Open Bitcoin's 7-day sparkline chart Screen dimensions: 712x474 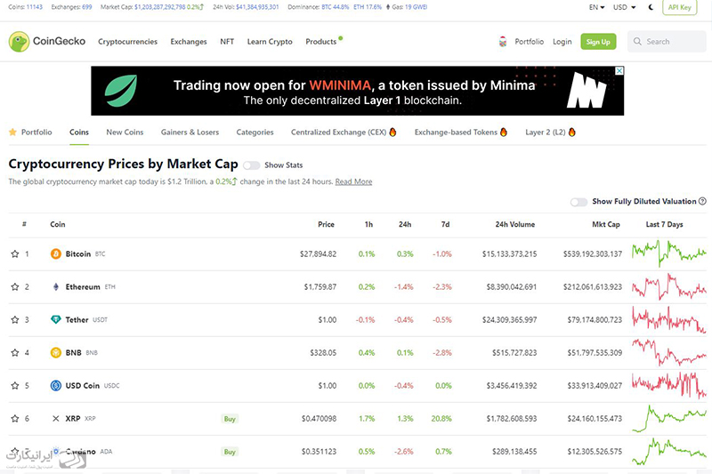(x=669, y=253)
